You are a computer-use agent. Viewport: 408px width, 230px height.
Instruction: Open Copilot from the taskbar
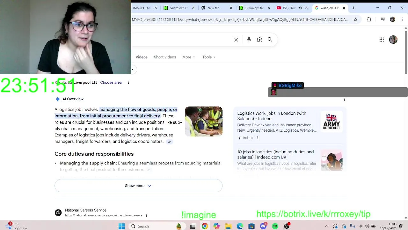(x=216, y=226)
